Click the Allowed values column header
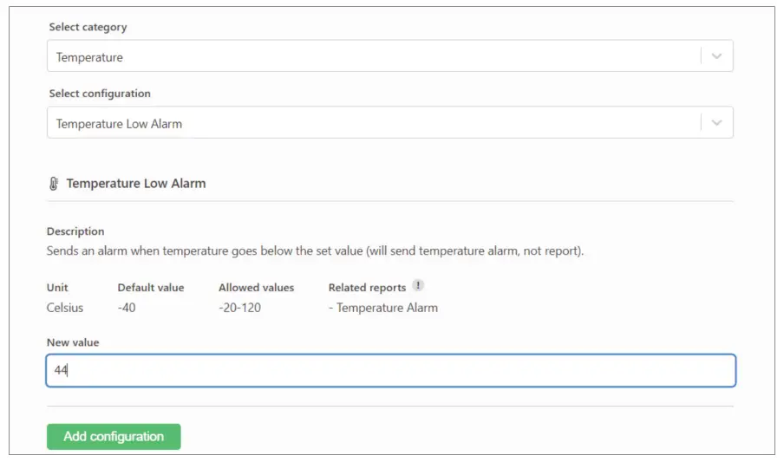This screenshot has height=462, width=784. [x=256, y=287]
